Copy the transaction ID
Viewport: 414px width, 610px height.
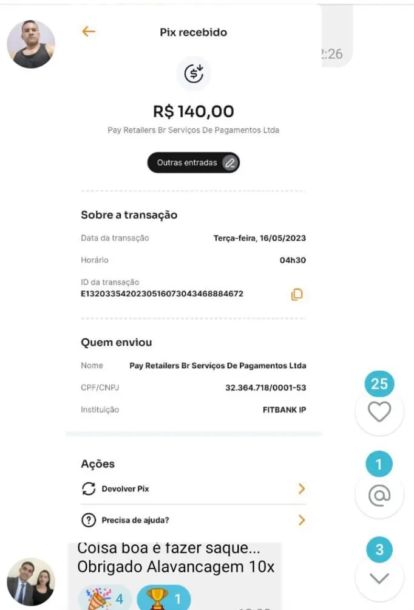[297, 295]
